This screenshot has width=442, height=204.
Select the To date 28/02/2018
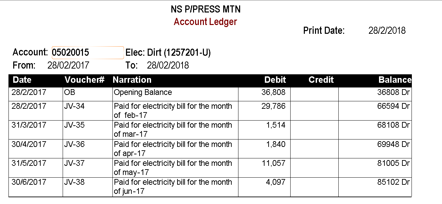pyautogui.click(x=168, y=65)
